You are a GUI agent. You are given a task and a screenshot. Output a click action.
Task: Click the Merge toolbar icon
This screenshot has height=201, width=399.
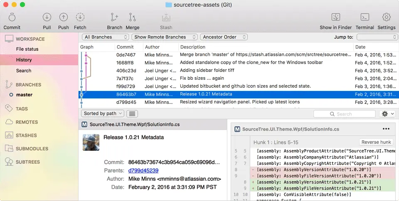(132, 17)
